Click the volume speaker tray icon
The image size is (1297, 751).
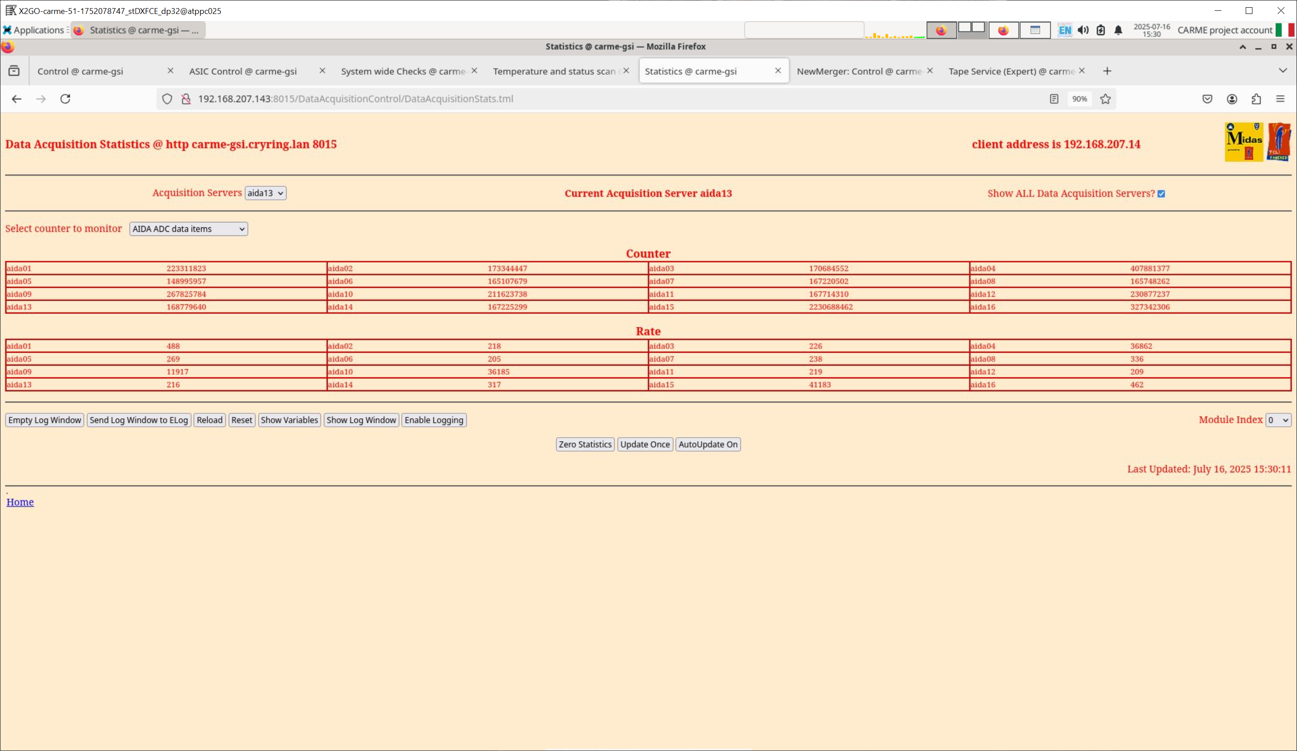pos(1083,30)
